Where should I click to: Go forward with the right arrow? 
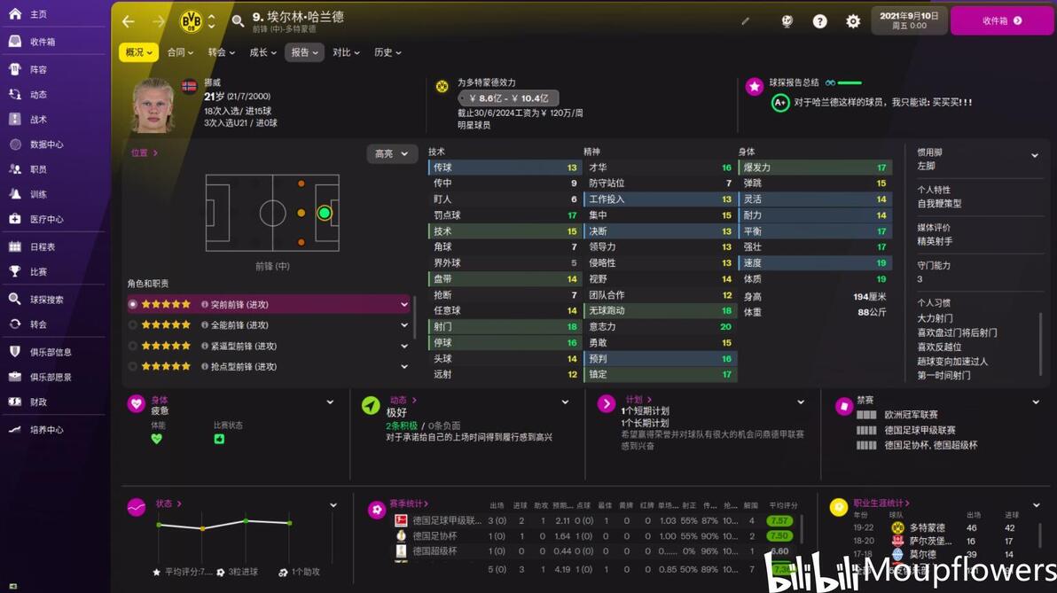coord(159,21)
